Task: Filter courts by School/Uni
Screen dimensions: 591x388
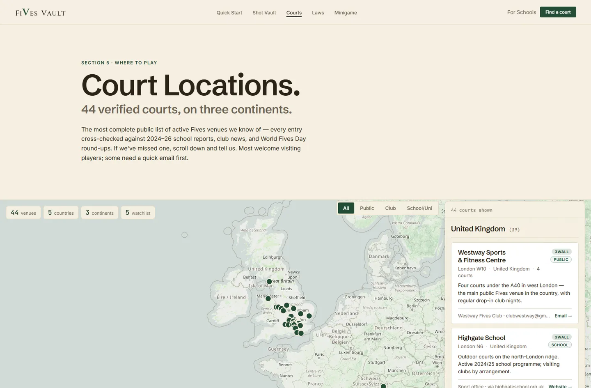Action: (x=419, y=208)
